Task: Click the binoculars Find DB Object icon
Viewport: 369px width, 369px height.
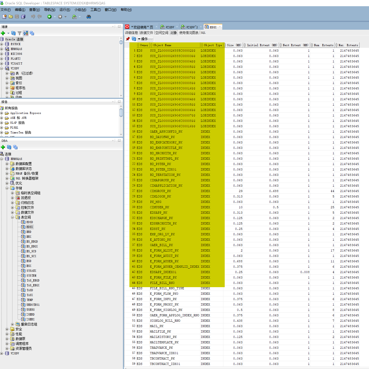Action: (x=89, y=17)
